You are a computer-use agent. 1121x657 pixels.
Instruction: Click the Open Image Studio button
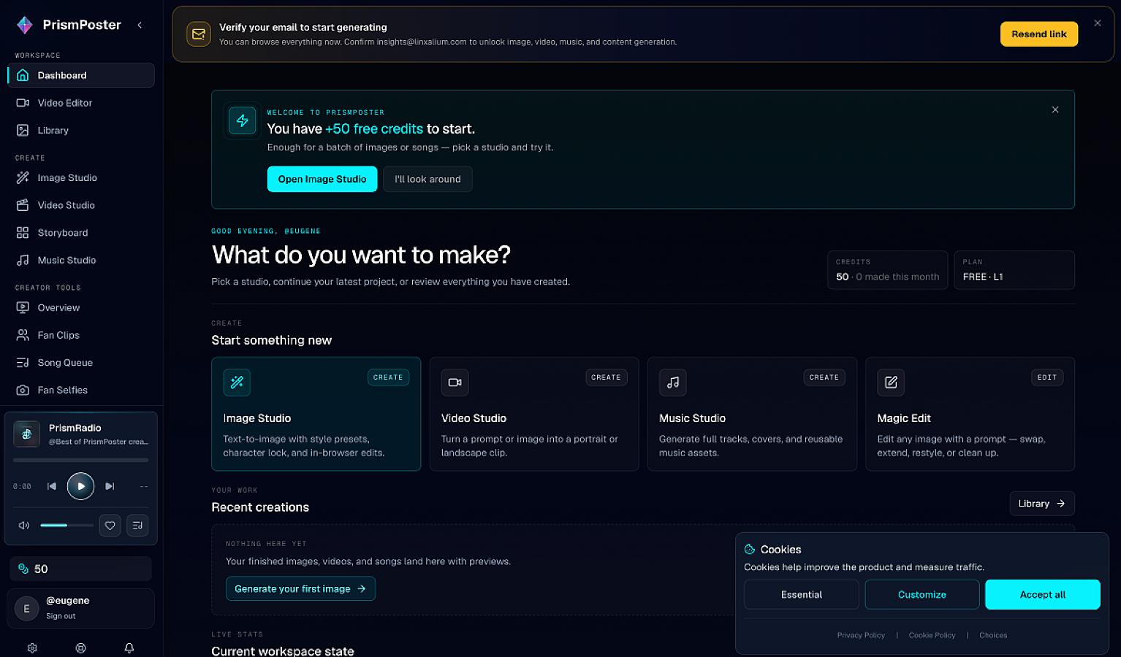(x=322, y=179)
